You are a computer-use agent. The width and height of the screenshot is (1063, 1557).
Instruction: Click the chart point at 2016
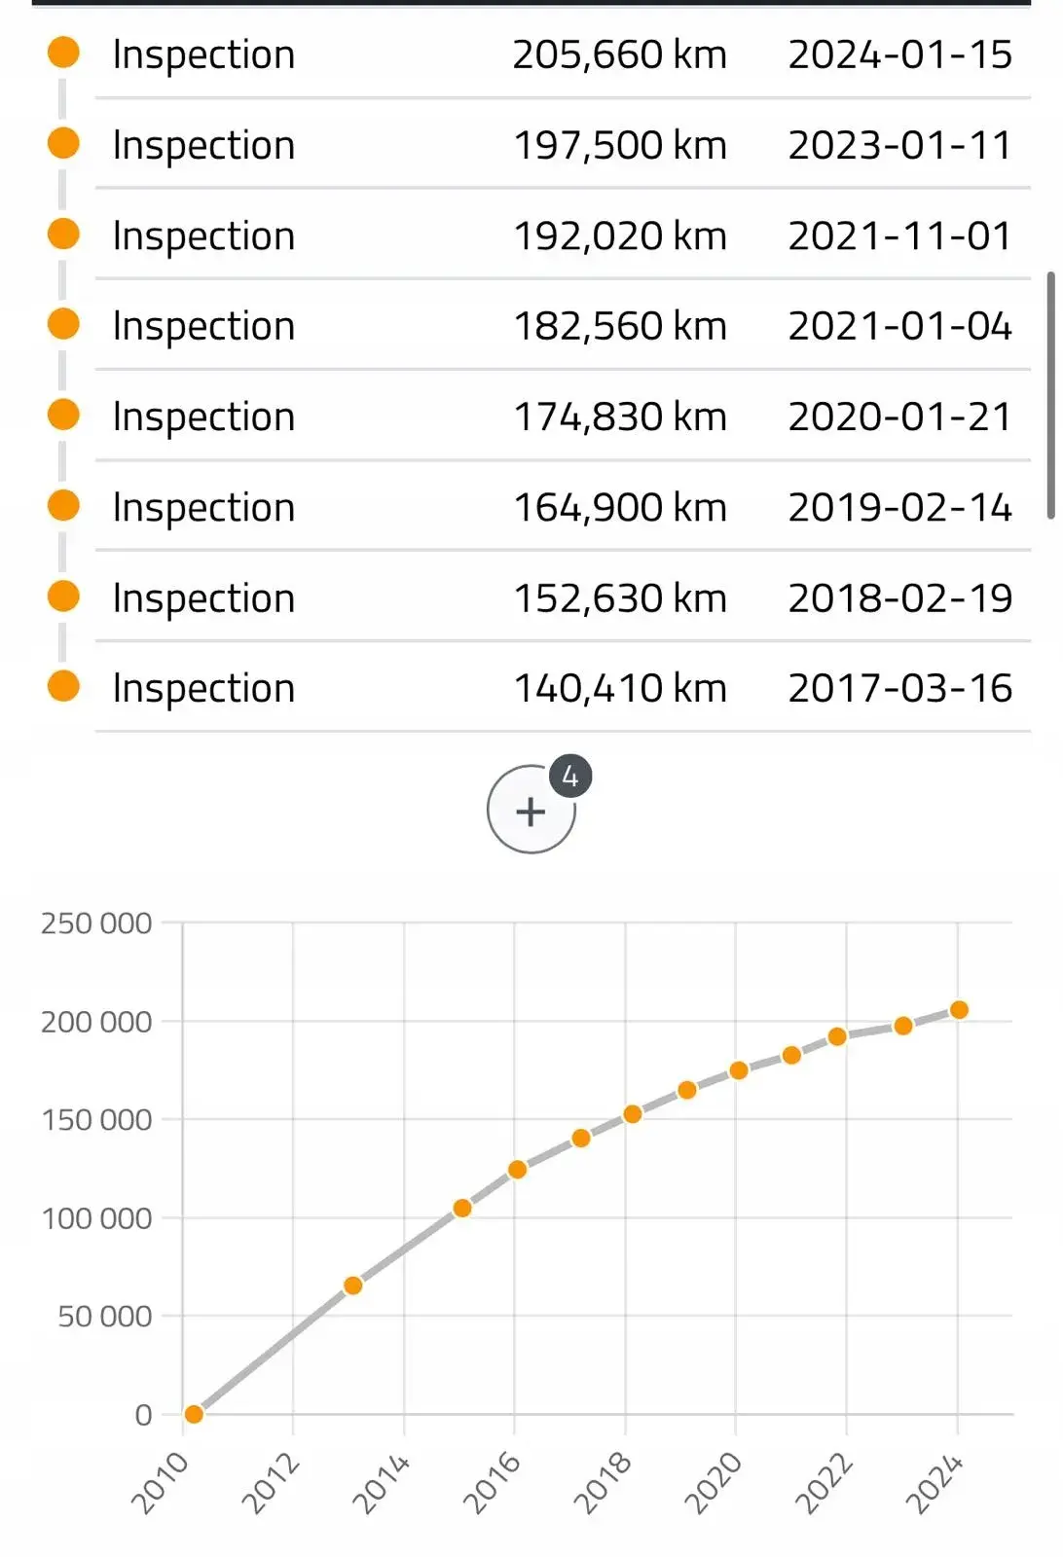coord(517,1169)
